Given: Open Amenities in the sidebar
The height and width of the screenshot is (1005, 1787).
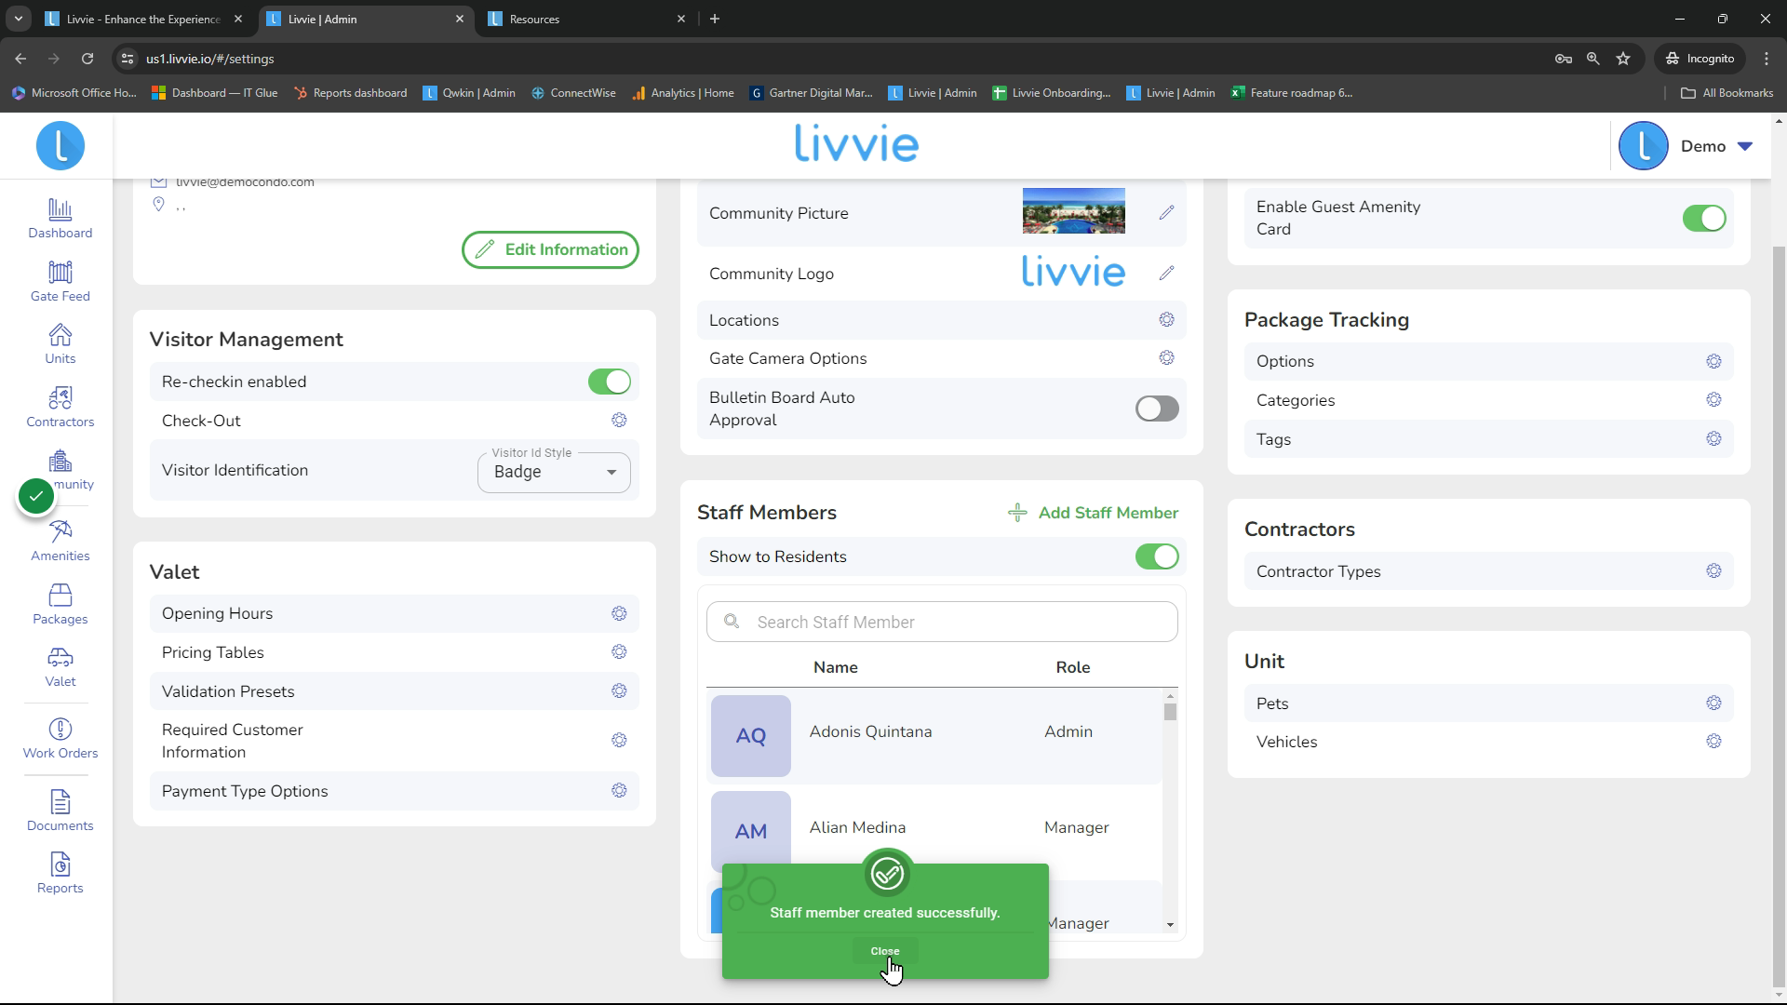Looking at the screenshot, I should click(x=60, y=542).
